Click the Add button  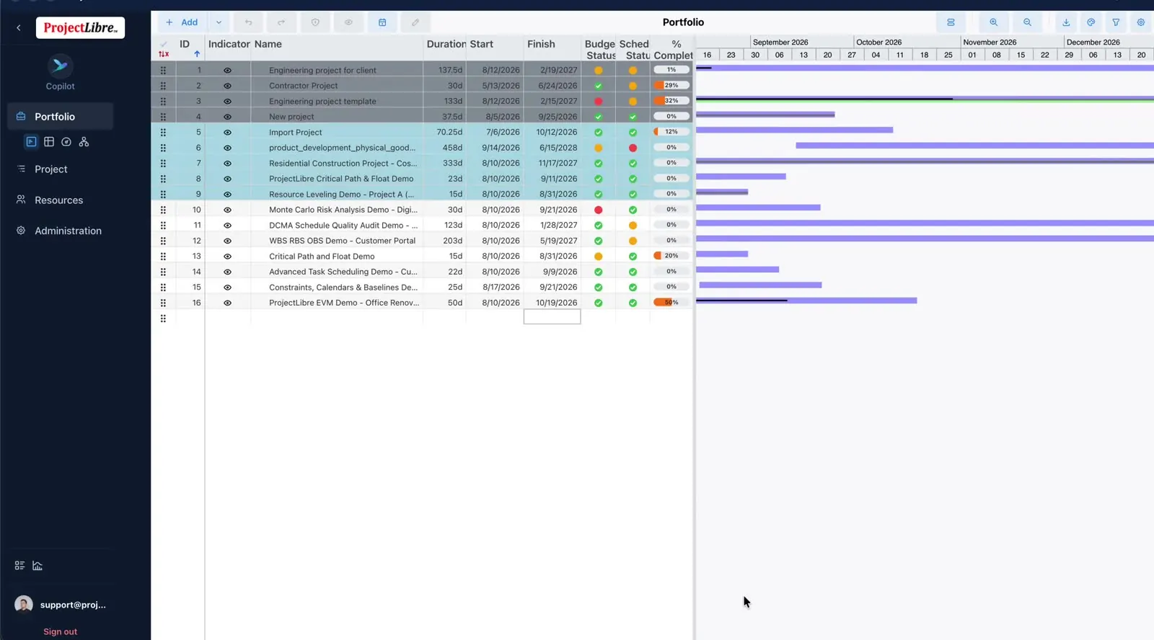click(182, 22)
